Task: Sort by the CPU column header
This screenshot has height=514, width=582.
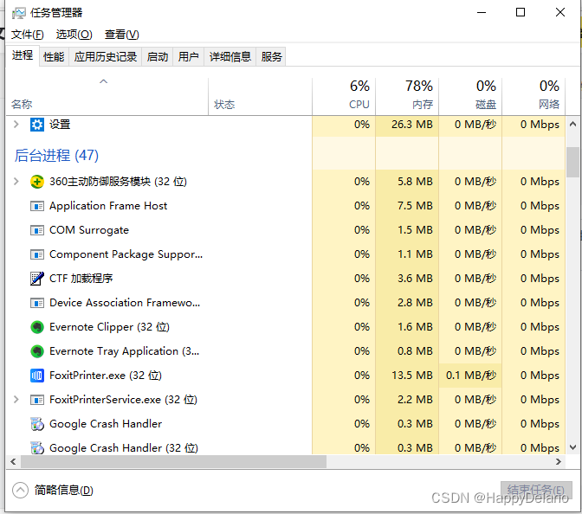Action: pyautogui.click(x=344, y=95)
